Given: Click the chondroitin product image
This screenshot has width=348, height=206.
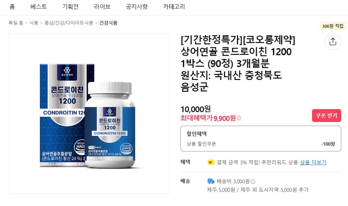Looking at the screenshot, I should (89, 114).
